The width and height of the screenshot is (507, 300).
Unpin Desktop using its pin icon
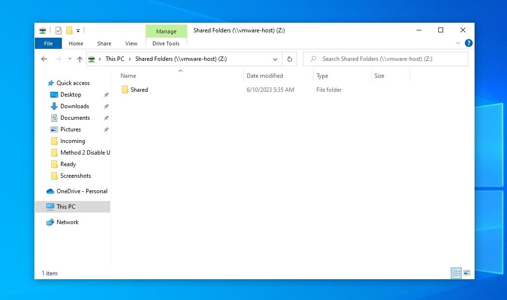106,95
